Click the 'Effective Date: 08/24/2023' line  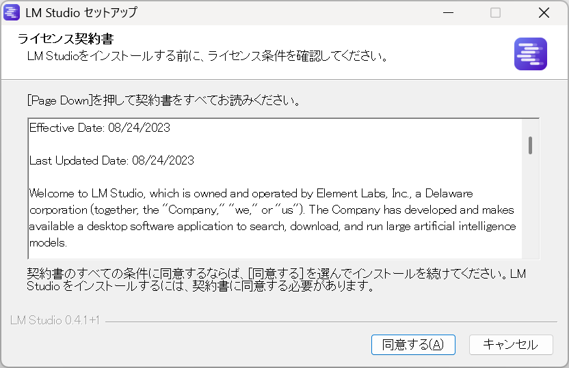tap(100, 128)
